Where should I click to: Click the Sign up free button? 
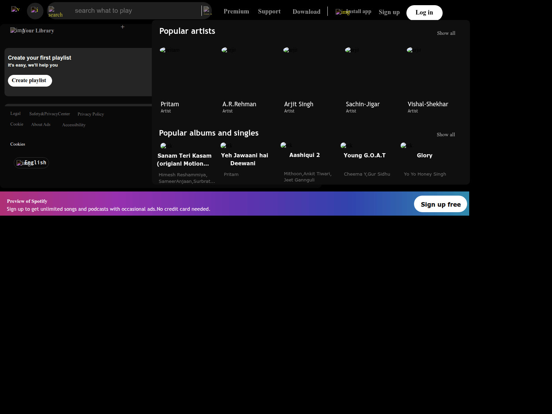coord(440,204)
